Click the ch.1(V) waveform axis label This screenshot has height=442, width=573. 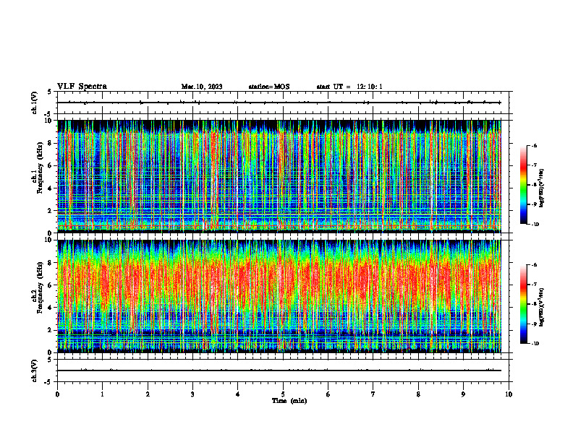pos(34,103)
